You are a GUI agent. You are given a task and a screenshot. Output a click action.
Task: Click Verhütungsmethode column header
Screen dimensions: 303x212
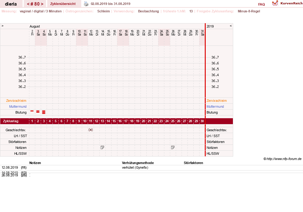(138, 163)
